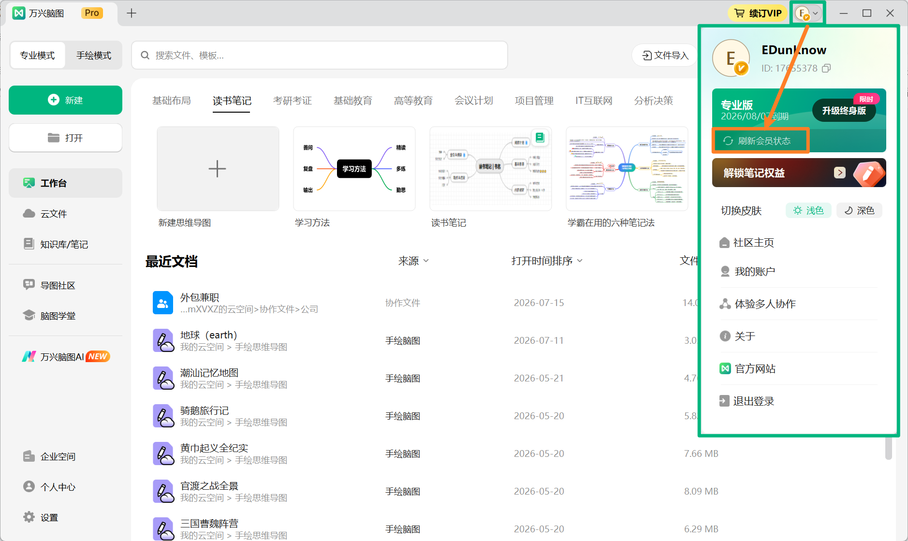Open 企业空间 in the sidebar
Viewport: 908px width, 541px height.
[x=65, y=456]
